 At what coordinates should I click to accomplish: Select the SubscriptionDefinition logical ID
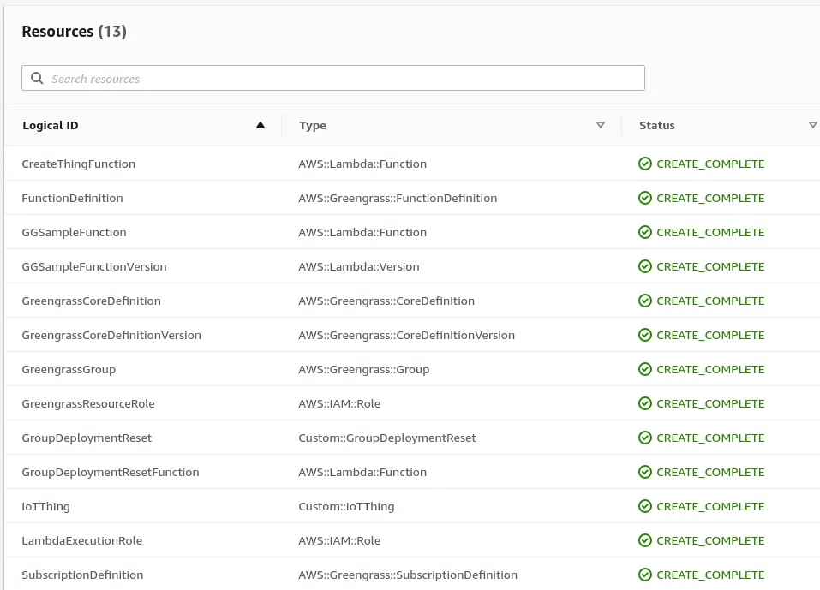coord(82,575)
